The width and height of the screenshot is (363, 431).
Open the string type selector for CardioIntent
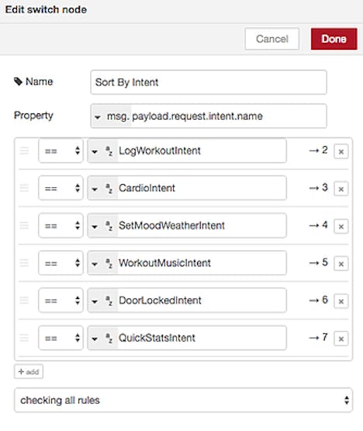point(102,188)
